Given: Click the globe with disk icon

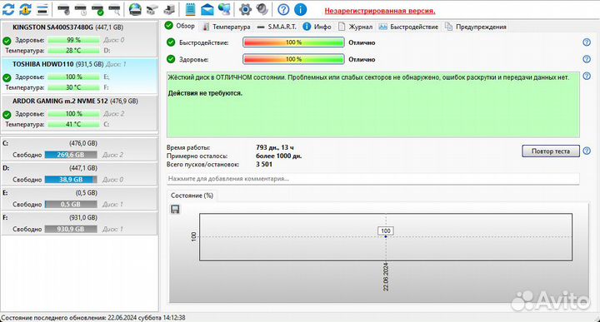Looking at the screenshot, I should [x=135, y=9].
